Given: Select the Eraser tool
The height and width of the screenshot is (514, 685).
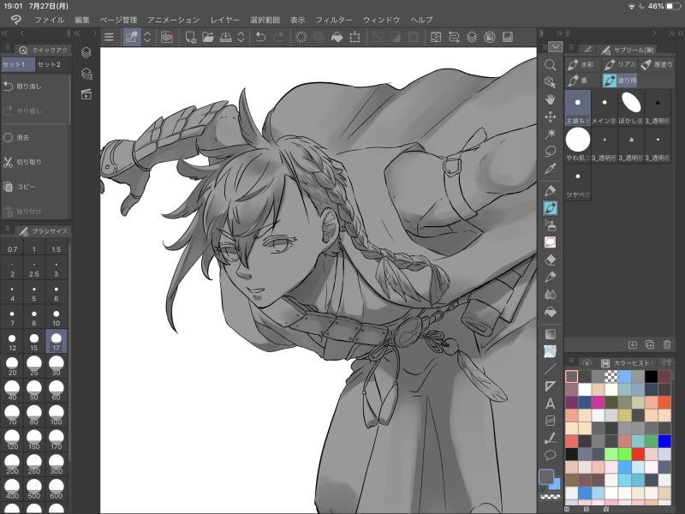Looking at the screenshot, I should (550, 260).
